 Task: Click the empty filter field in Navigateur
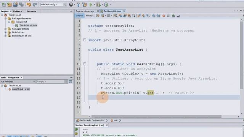tap(51, 81)
